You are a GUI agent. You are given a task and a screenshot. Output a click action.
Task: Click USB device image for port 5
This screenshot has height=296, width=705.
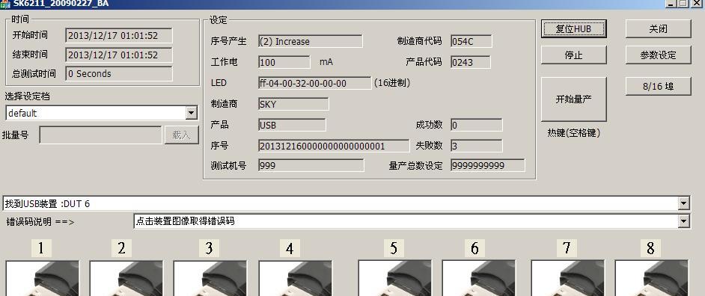(x=394, y=278)
